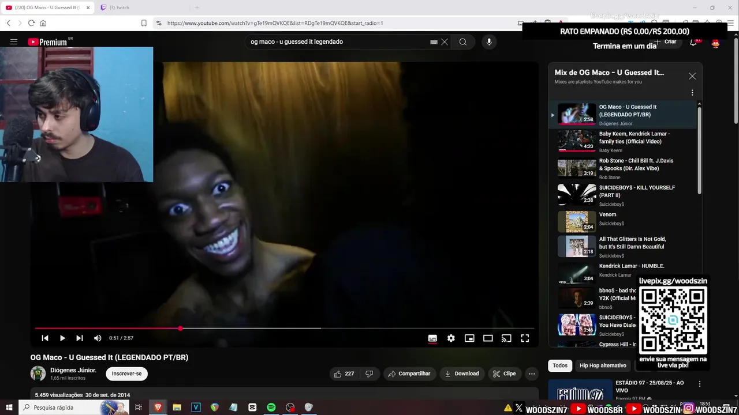Image resolution: width=739 pixels, height=415 pixels.
Task: Toggle full screen player
Action: [525, 338]
